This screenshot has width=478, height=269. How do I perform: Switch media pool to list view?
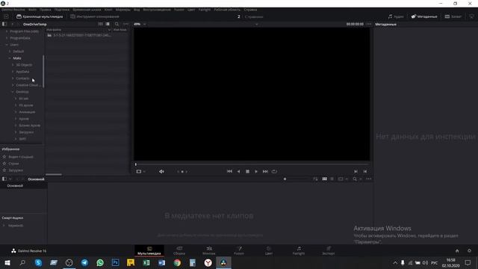(332, 179)
